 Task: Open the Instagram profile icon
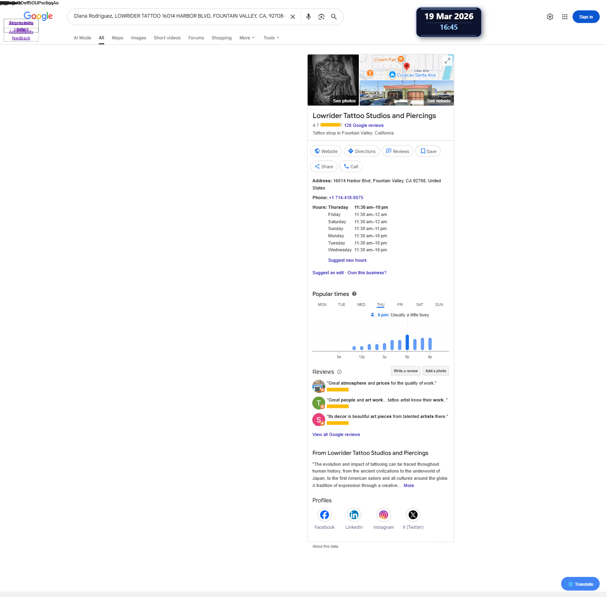[x=383, y=515]
